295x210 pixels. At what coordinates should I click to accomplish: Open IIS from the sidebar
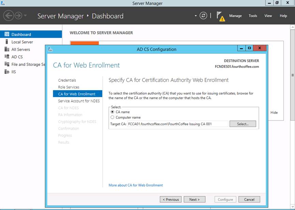[x=14, y=72]
